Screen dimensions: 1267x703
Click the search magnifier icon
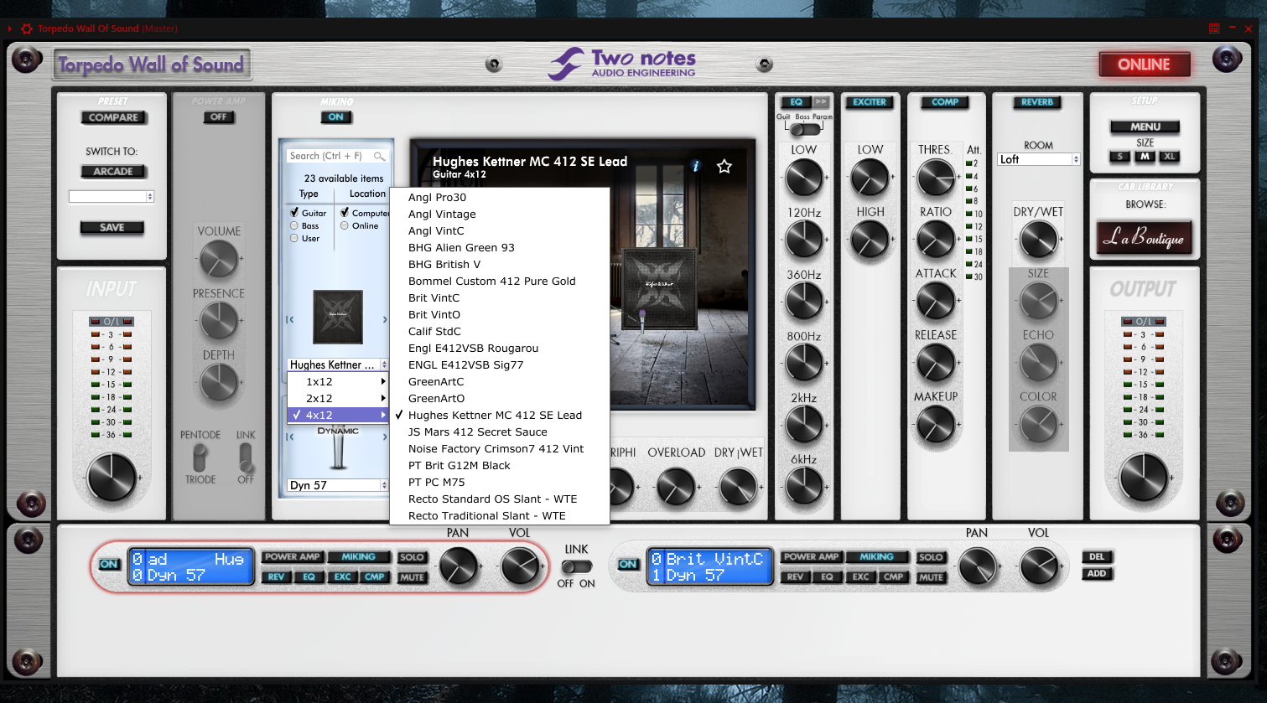[379, 156]
